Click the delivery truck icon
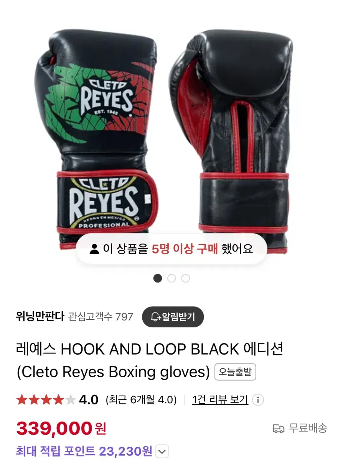The image size is (343, 460). coord(279,428)
